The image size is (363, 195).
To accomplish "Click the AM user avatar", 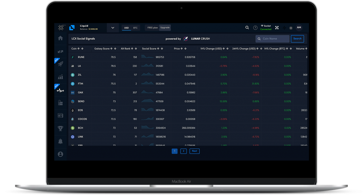I will tap(299, 28).
